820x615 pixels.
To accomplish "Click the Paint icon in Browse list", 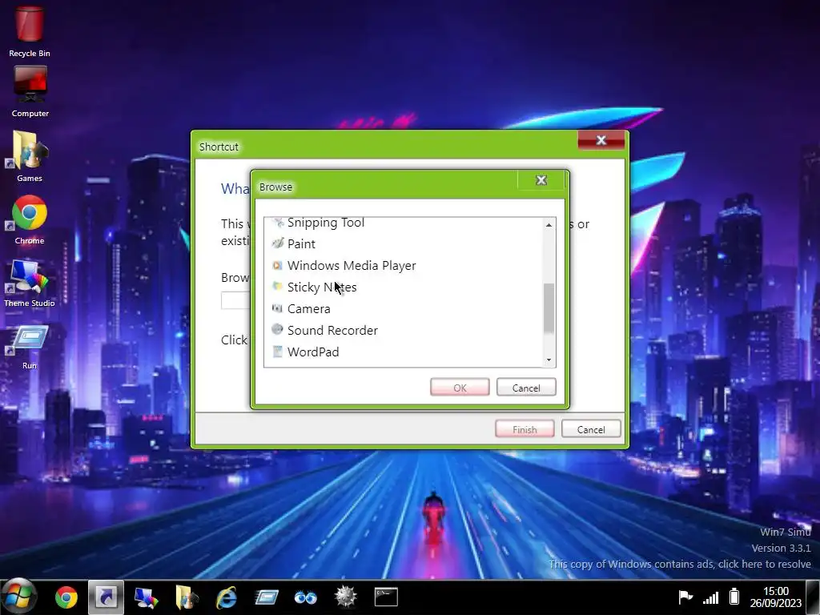I will click(278, 243).
